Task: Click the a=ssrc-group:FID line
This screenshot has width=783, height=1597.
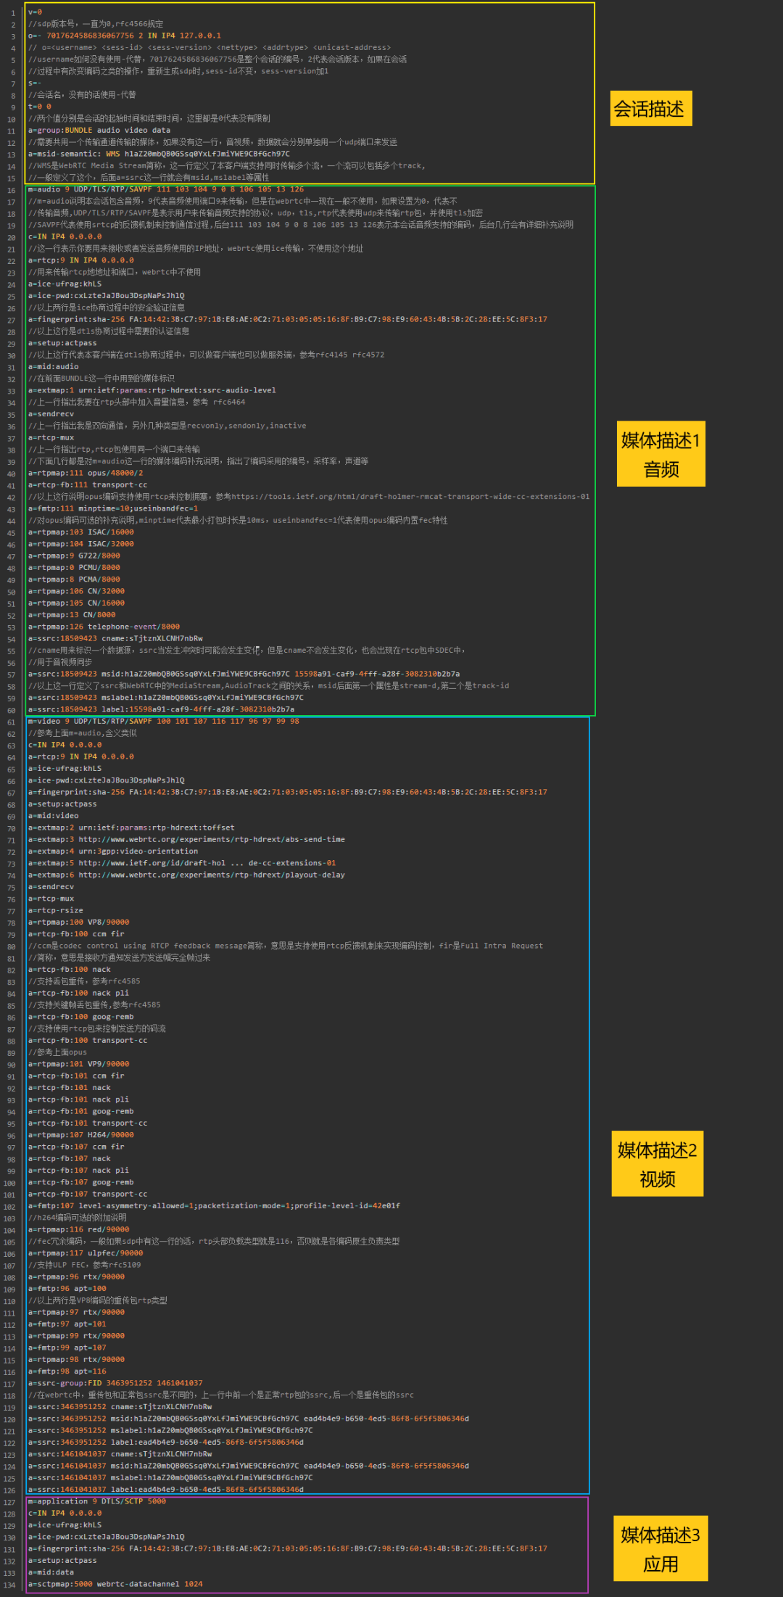Action: (x=115, y=1383)
